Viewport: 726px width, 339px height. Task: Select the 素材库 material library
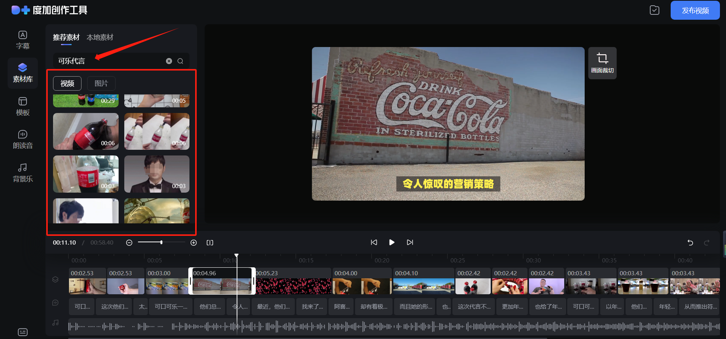click(23, 73)
